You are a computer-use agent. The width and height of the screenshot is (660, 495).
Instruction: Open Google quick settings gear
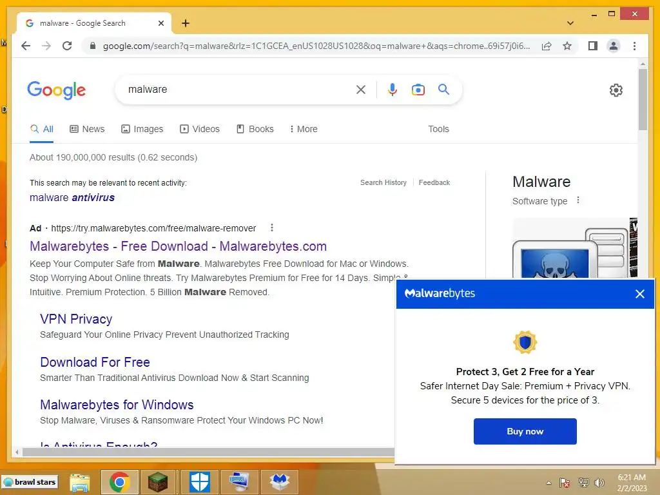pos(616,90)
